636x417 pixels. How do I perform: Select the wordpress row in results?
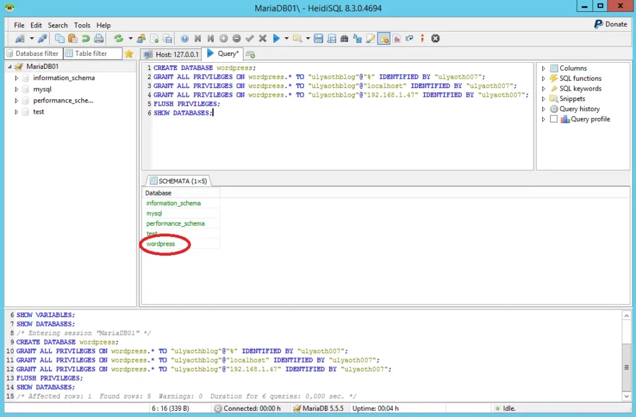click(161, 244)
